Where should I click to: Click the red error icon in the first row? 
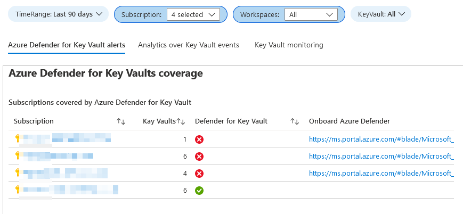coord(199,139)
